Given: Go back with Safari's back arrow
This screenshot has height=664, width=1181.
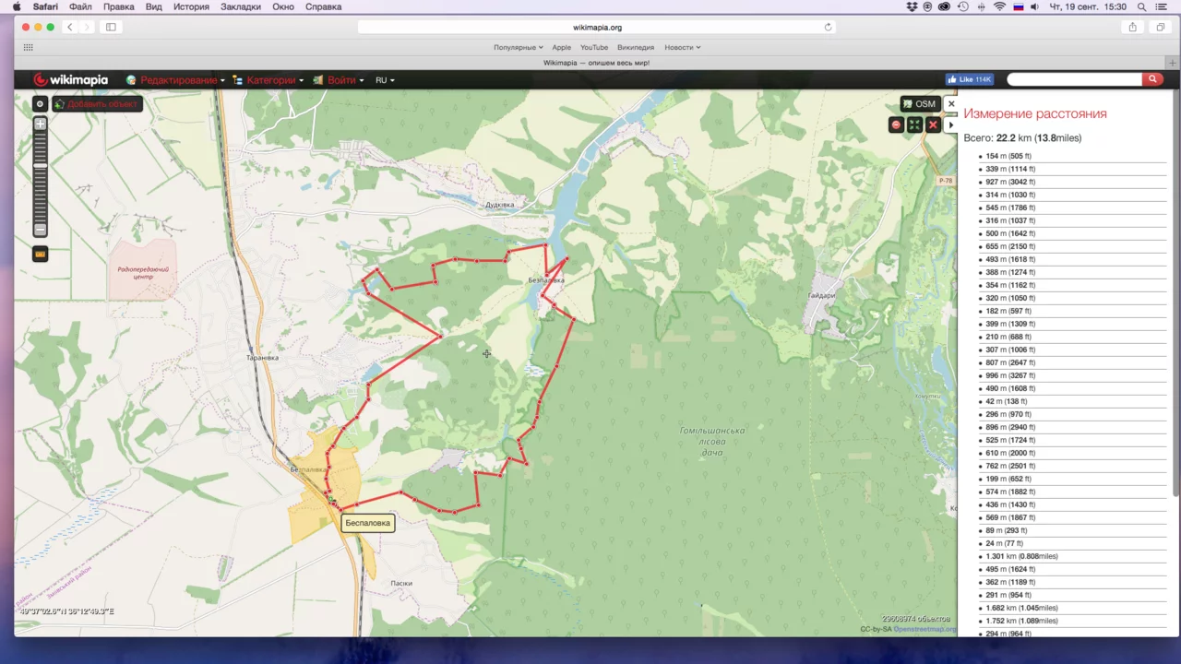Looking at the screenshot, I should pos(70,27).
